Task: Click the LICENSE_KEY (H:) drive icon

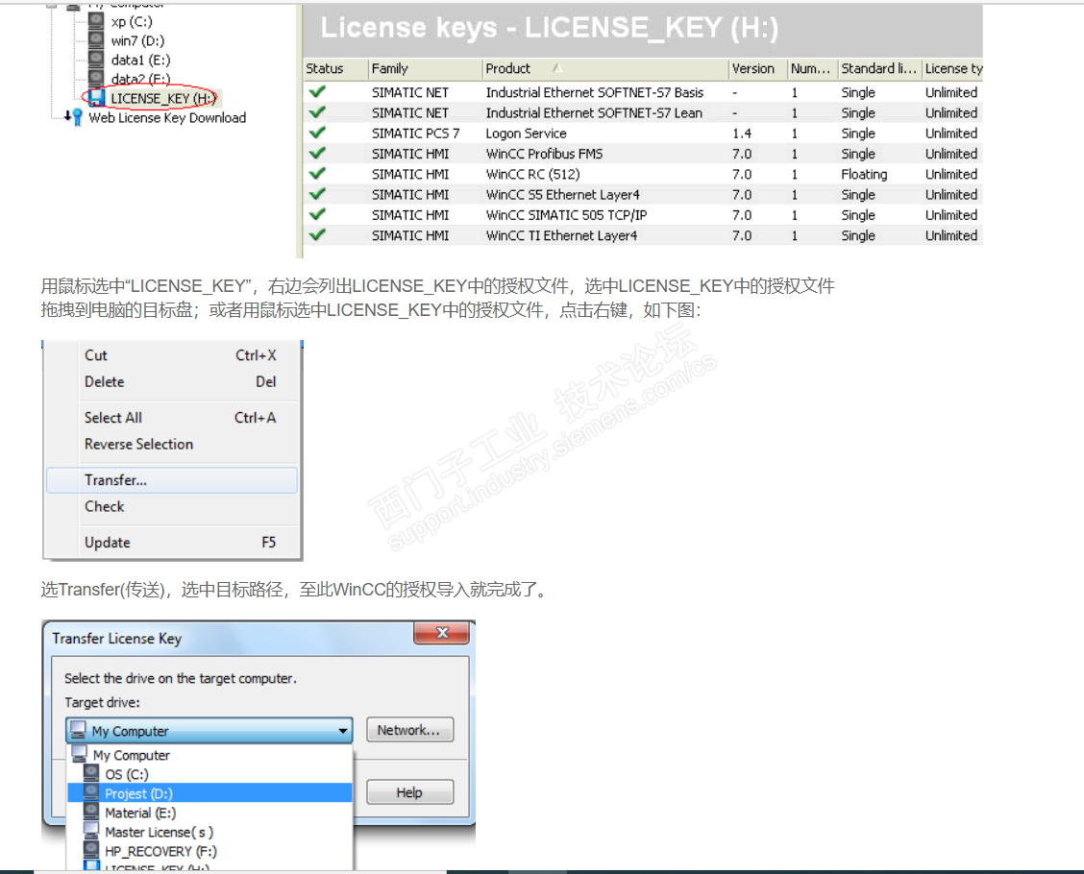Action: [x=97, y=97]
